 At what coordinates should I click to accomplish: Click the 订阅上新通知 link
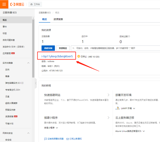[x=74, y=139]
